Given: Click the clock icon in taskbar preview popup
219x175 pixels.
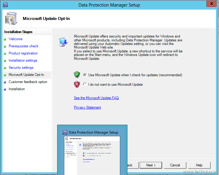Looking at the screenshot, I should tap(65, 132).
